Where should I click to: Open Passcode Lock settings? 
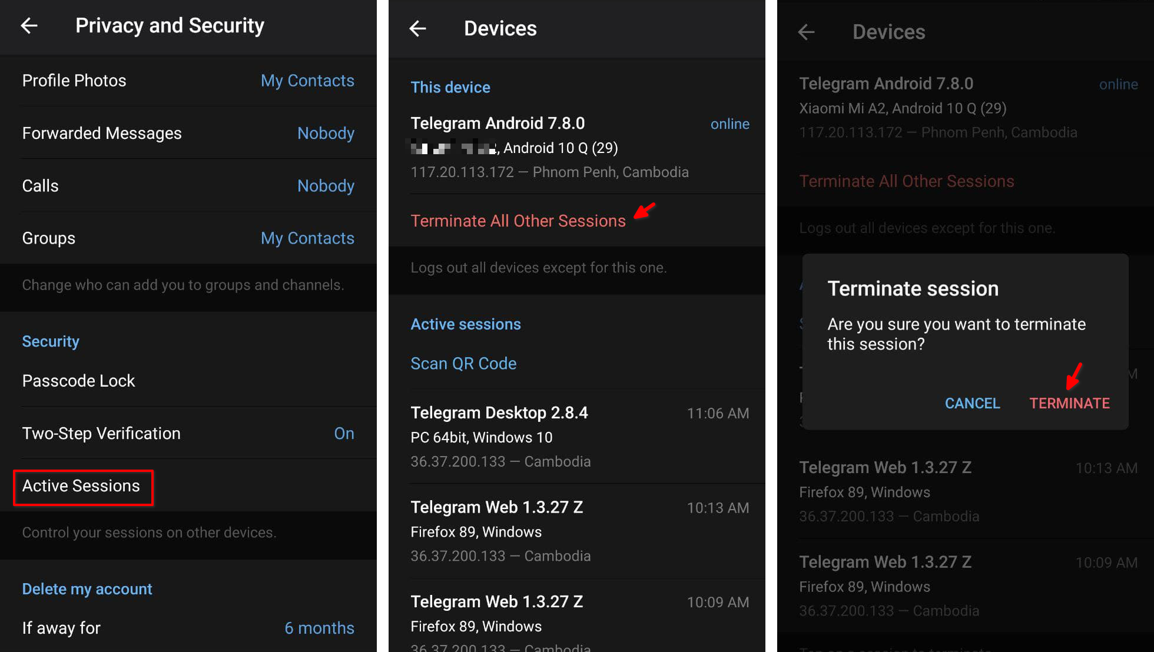click(188, 381)
